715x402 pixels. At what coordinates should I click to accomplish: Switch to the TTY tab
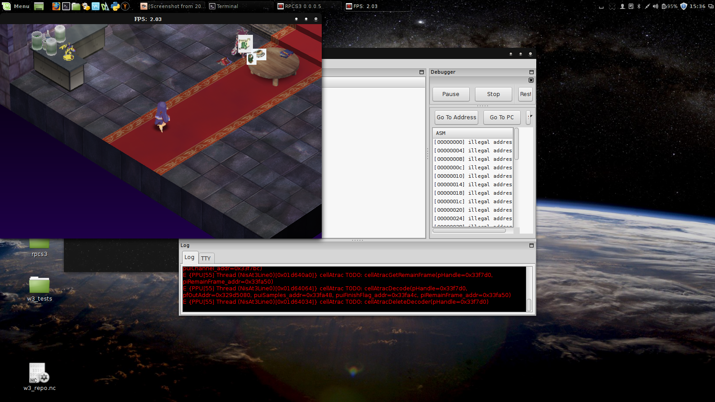(206, 258)
